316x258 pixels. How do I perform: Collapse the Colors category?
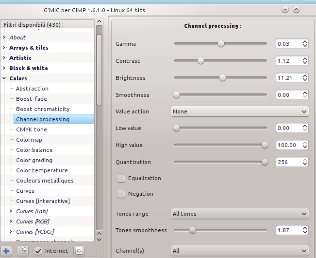4,78
